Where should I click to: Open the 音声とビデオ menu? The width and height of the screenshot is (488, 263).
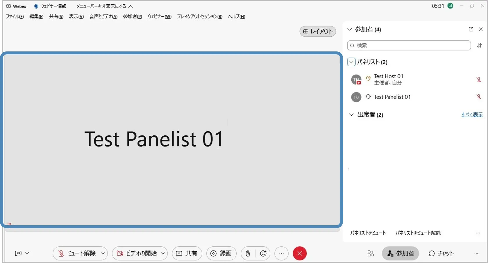point(103,17)
